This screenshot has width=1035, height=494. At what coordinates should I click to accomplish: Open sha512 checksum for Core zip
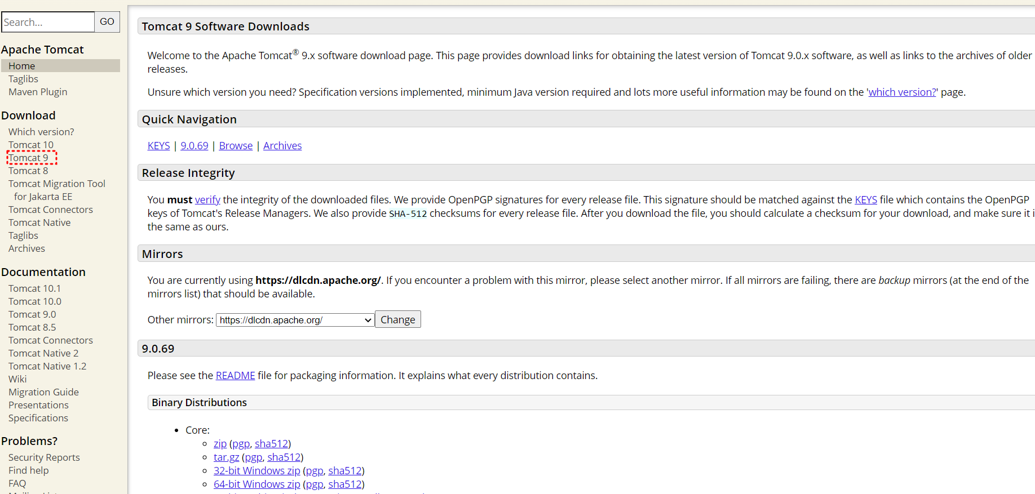[x=271, y=443]
